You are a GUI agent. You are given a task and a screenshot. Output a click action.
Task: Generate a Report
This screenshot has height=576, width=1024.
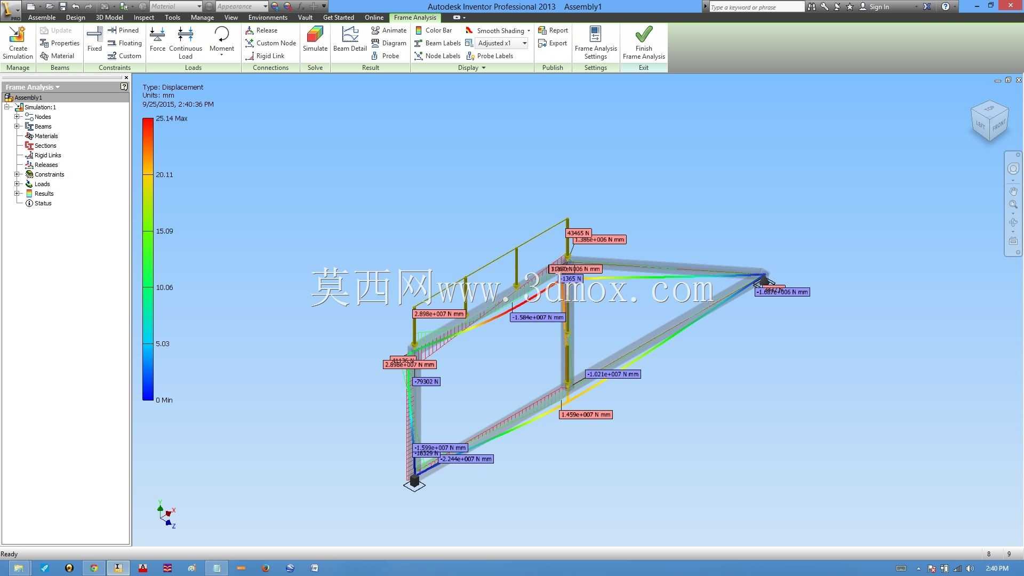click(553, 30)
